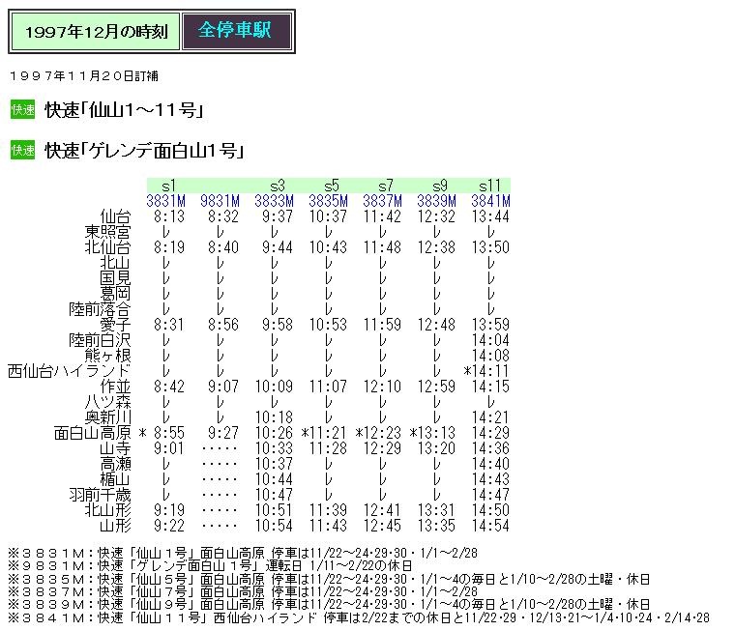Click the 高瀬 station name

point(115,464)
